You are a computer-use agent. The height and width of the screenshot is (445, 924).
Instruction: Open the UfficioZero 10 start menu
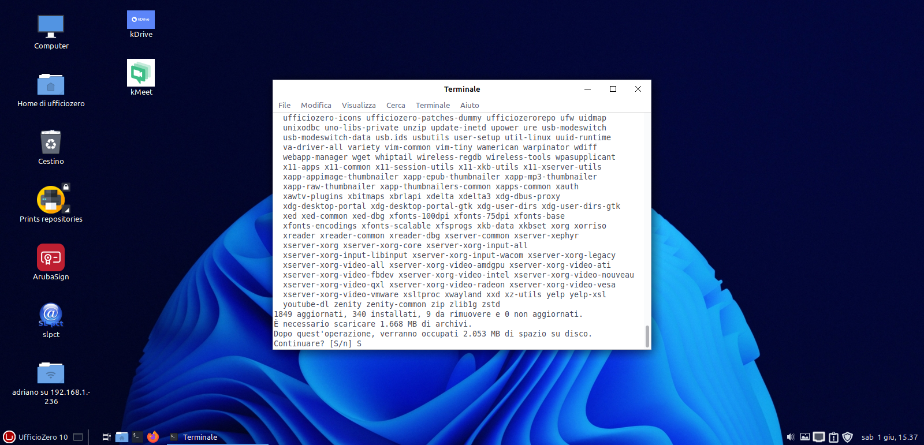36,437
